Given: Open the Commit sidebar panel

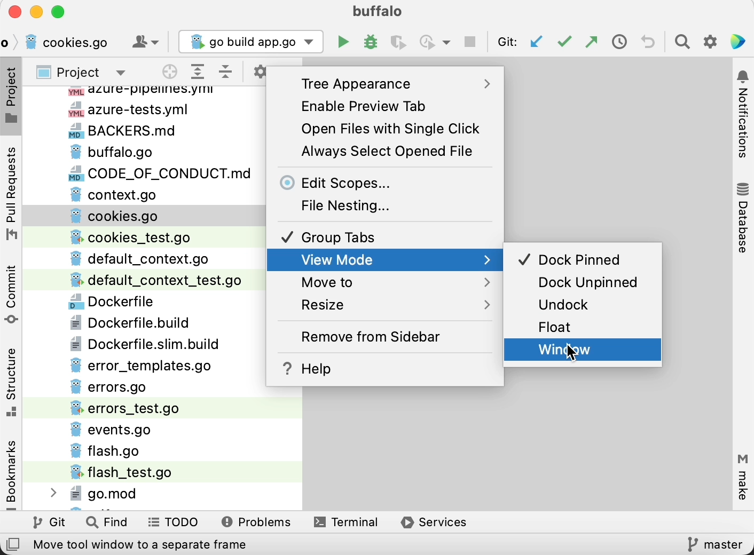Looking at the screenshot, I should (11, 295).
